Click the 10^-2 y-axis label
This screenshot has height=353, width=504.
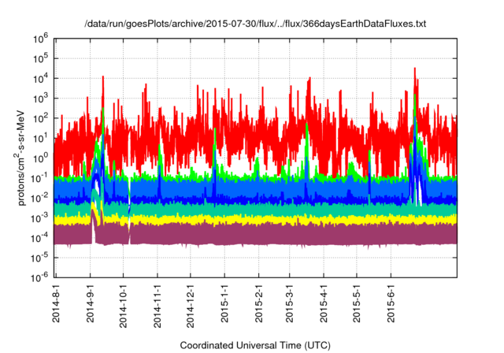pos(40,199)
